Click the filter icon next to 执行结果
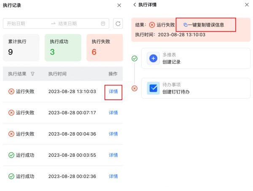This screenshot has height=191, width=253. 33,74
